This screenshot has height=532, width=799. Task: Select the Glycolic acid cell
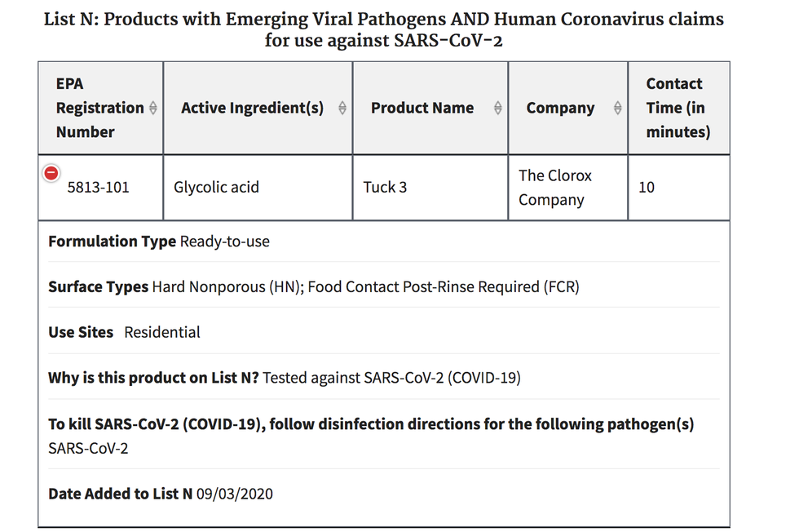click(258, 188)
